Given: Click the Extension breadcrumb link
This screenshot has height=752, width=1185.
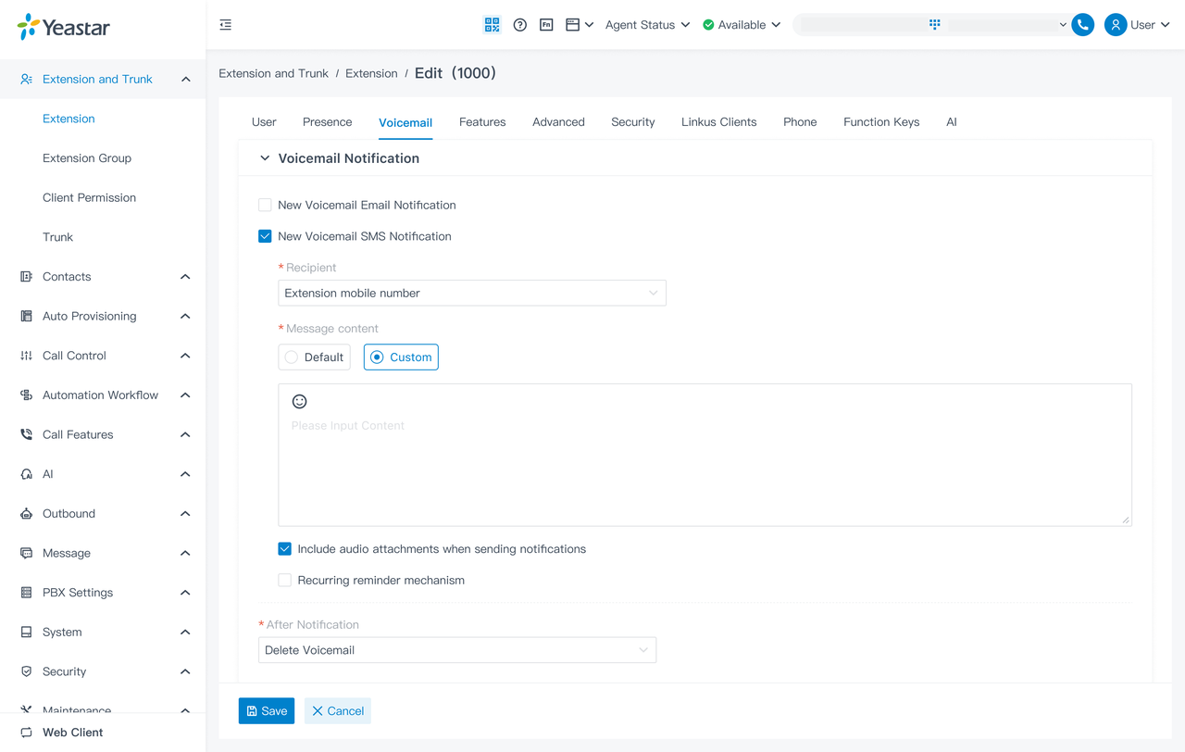Looking at the screenshot, I should click(371, 73).
